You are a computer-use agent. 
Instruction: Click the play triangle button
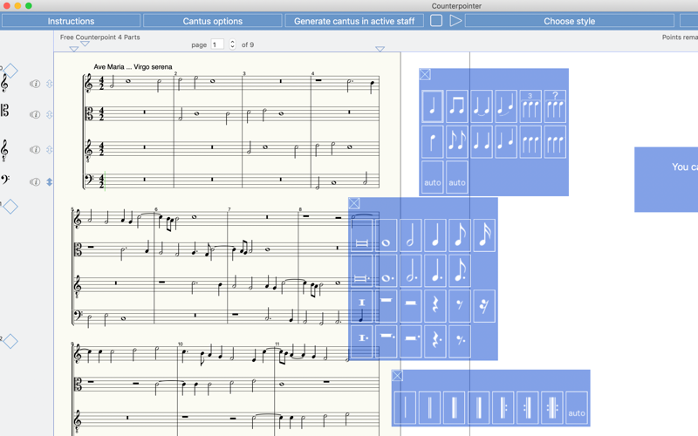click(x=455, y=21)
